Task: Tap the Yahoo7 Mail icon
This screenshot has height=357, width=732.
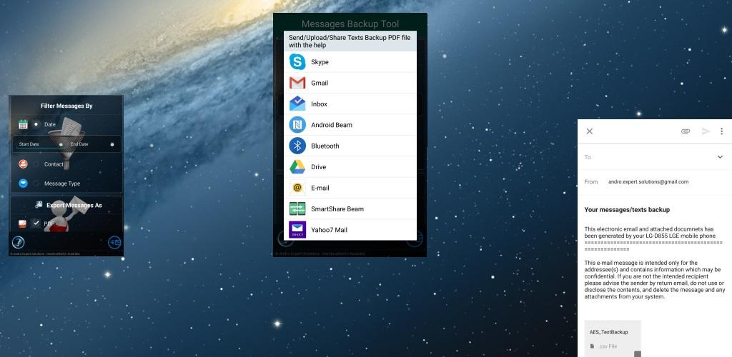Action: point(297,230)
